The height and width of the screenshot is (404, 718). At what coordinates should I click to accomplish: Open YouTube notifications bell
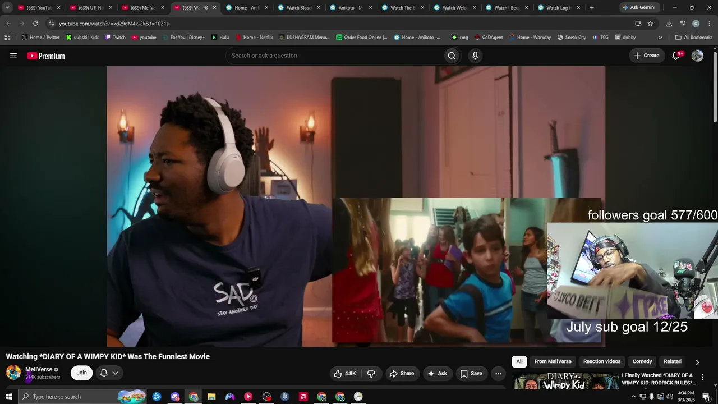pyautogui.click(x=676, y=56)
